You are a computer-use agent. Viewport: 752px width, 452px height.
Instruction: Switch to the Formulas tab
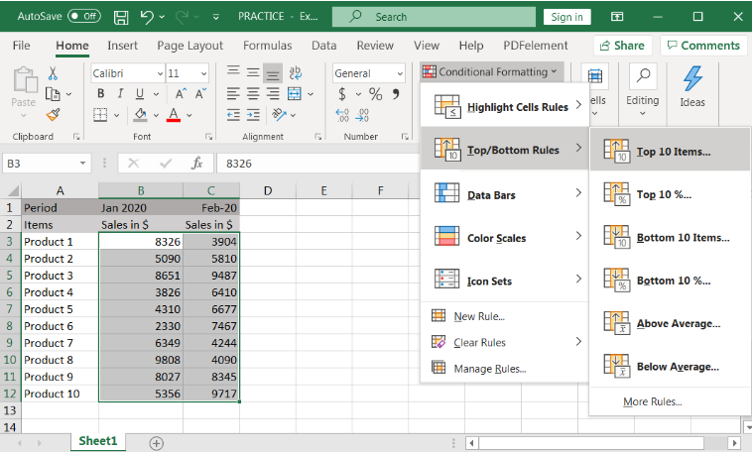267,46
